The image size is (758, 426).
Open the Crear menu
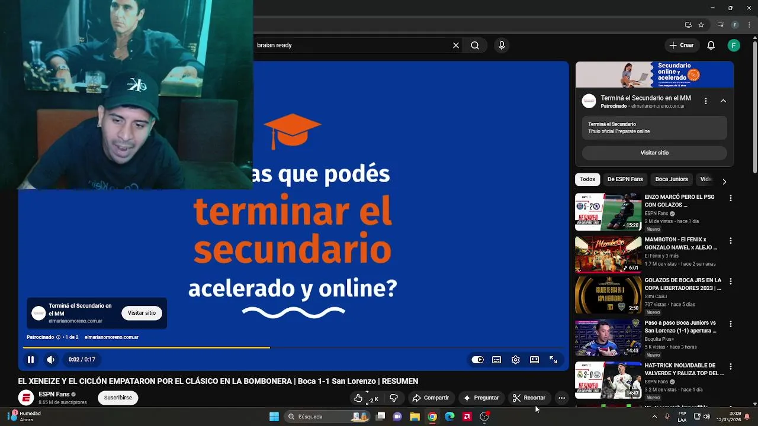(x=681, y=45)
